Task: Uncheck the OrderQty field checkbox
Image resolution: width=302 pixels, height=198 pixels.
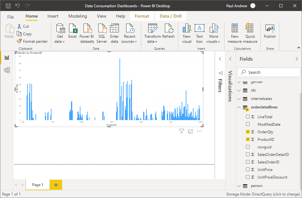Action: (x=248, y=132)
